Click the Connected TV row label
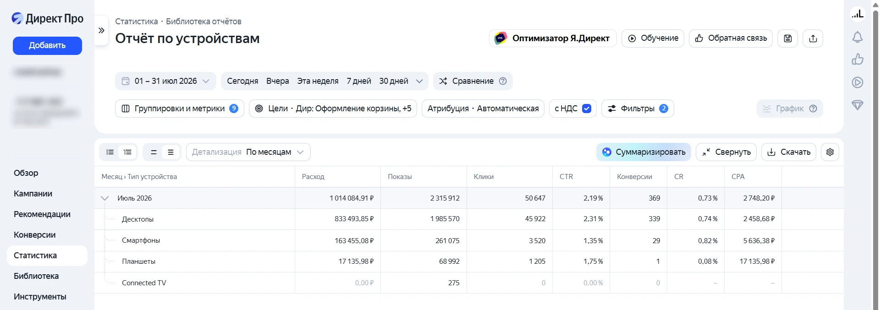 pyautogui.click(x=144, y=283)
